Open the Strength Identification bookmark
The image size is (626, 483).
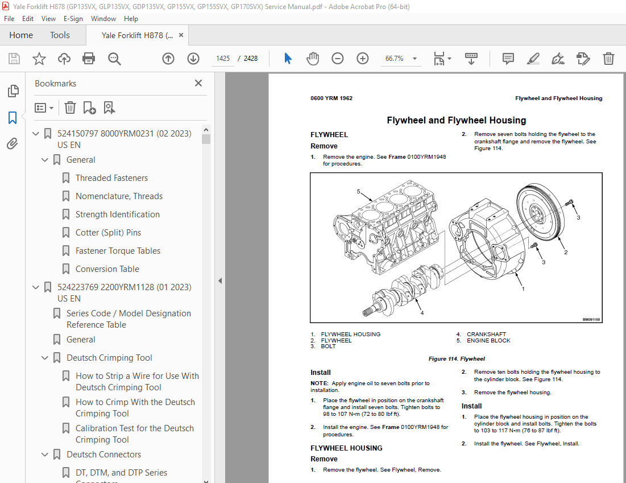[x=118, y=214]
